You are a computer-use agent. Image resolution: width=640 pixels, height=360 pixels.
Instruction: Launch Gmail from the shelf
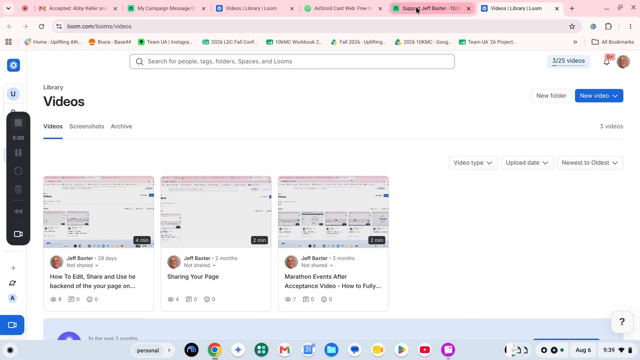click(x=284, y=350)
